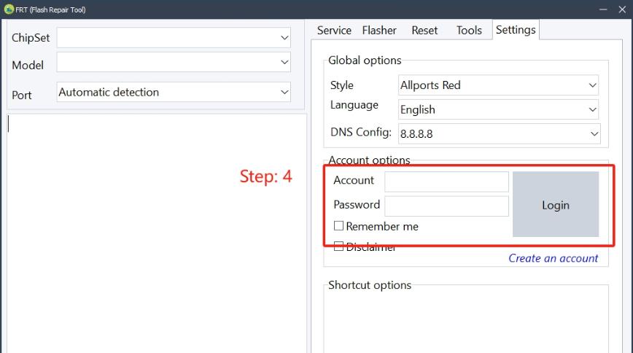Open the ChipSet dropdown

click(174, 38)
